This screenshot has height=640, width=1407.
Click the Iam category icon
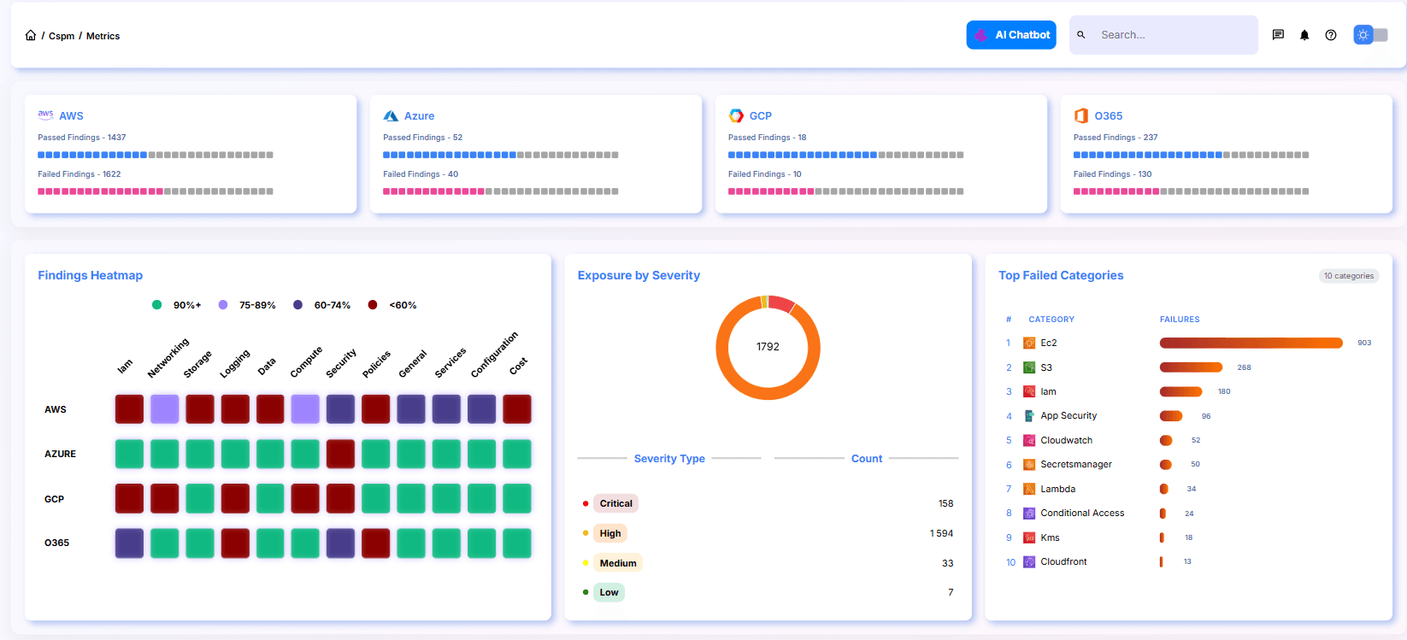pyautogui.click(x=1029, y=391)
